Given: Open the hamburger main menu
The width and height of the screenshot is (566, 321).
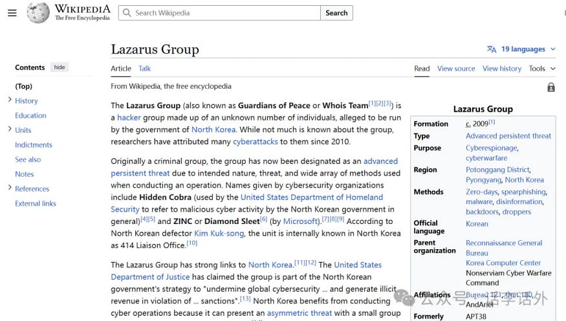Looking at the screenshot, I should pyautogui.click(x=12, y=13).
